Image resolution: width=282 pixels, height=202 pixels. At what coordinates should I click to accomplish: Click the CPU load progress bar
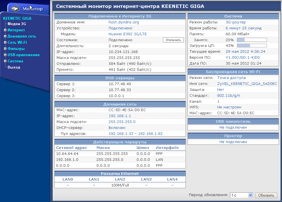(252, 46)
